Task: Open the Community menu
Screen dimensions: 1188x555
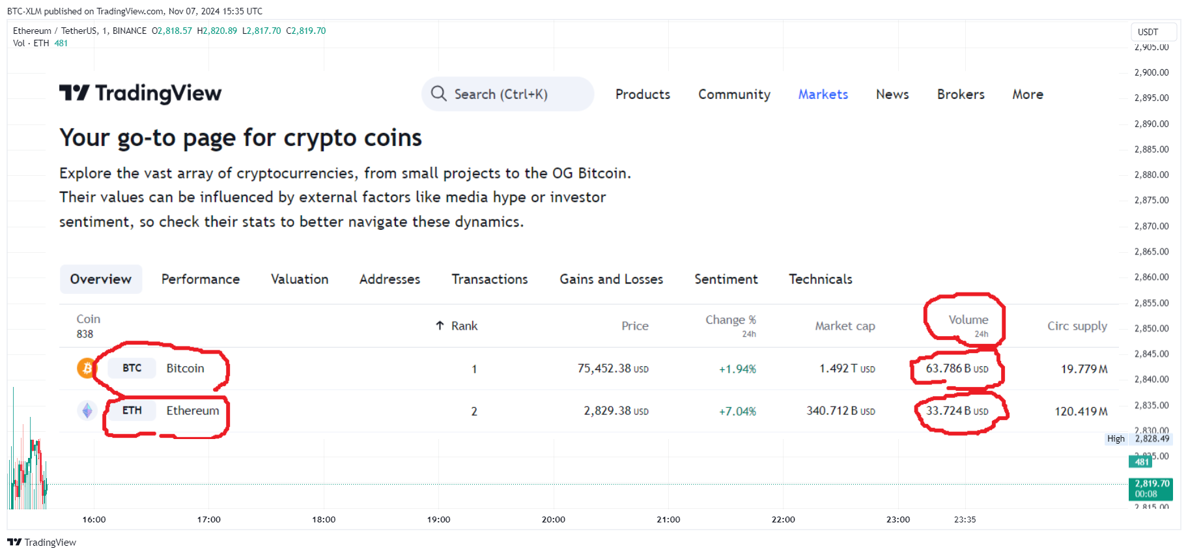Action: tap(734, 94)
